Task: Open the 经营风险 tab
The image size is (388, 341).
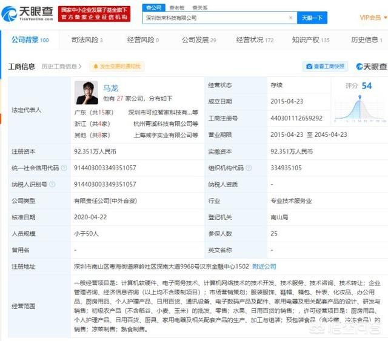Action: coord(143,40)
